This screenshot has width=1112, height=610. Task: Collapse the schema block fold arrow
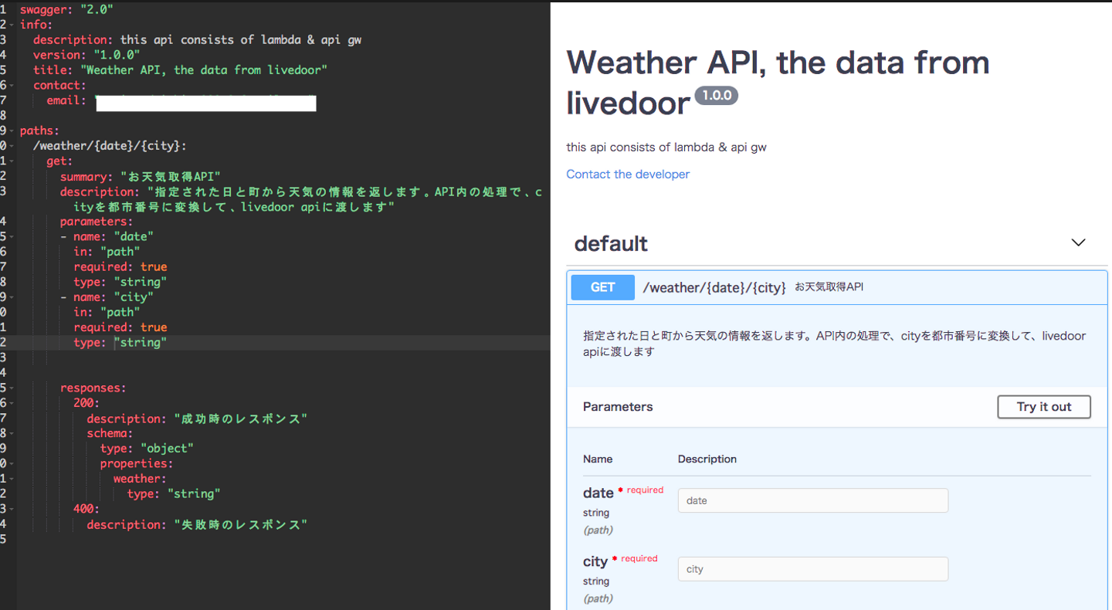pyautogui.click(x=12, y=433)
